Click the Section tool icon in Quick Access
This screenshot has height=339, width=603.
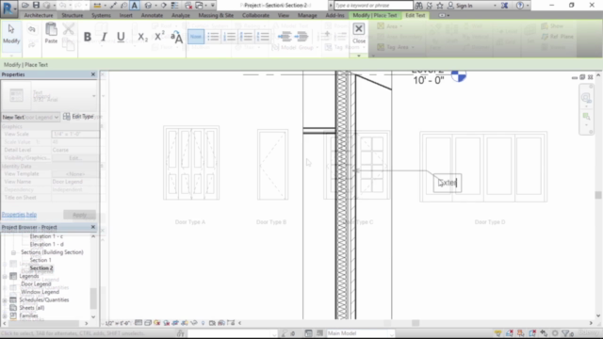(x=164, y=6)
